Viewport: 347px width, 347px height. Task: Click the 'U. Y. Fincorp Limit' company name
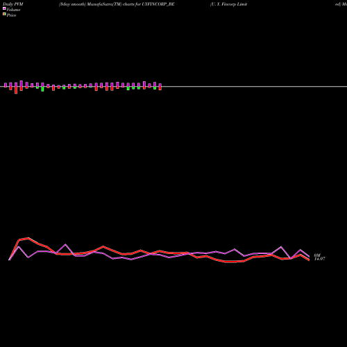[228, 4]
